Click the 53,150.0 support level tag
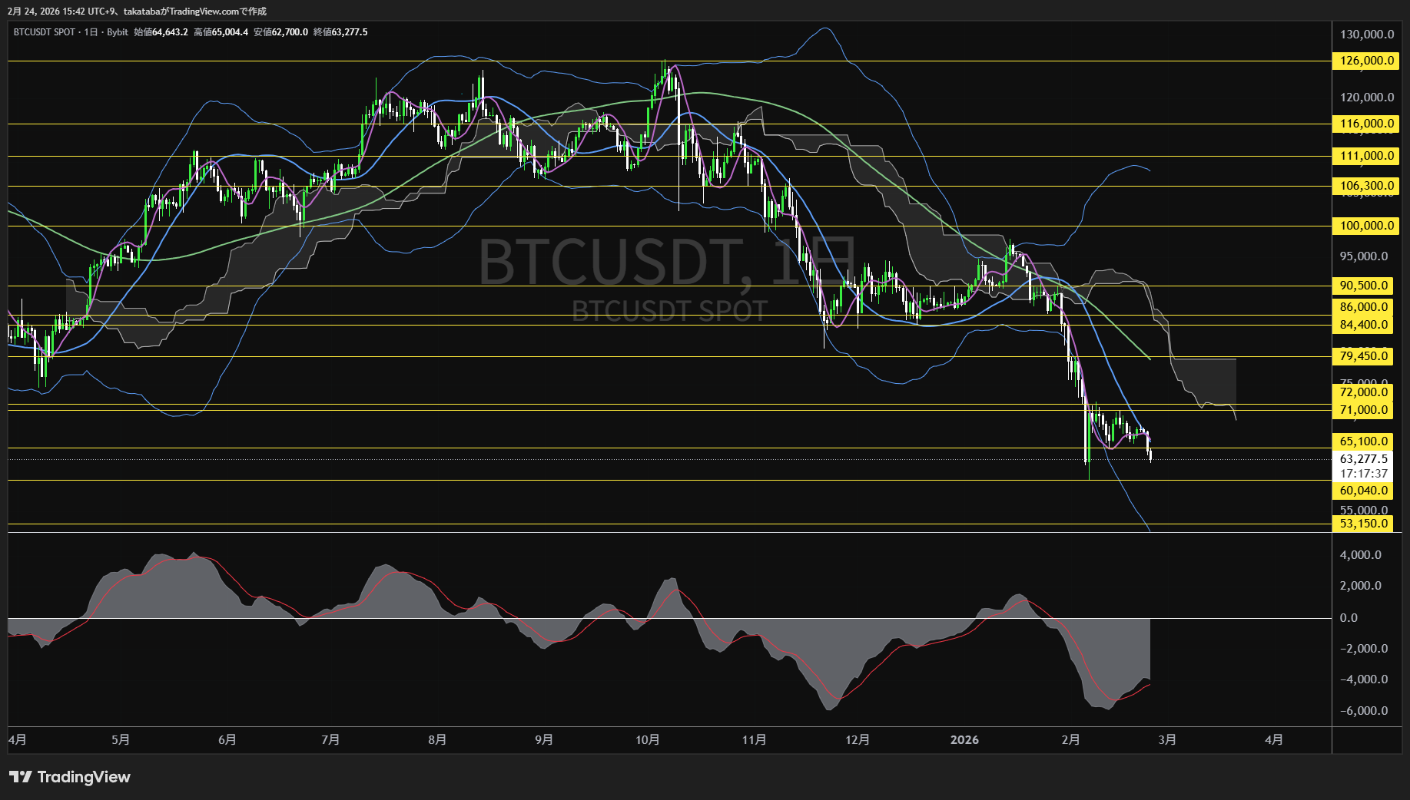The height and width of the screenshot is (800, 1410). coord(1362,523)
